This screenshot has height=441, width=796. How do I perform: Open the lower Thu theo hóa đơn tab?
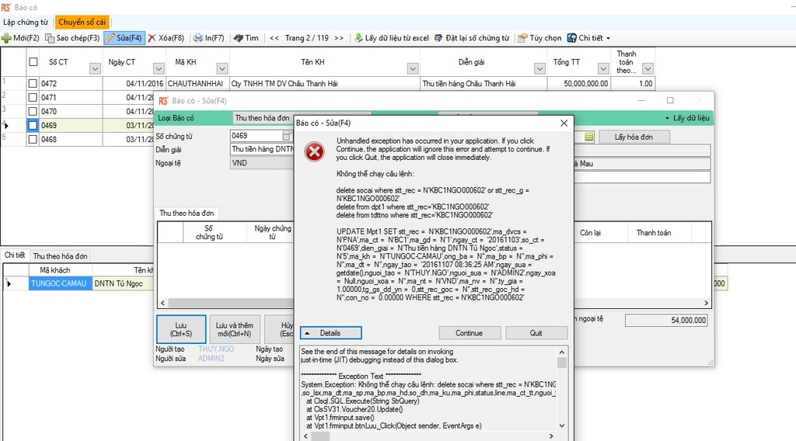click(60, 256)
